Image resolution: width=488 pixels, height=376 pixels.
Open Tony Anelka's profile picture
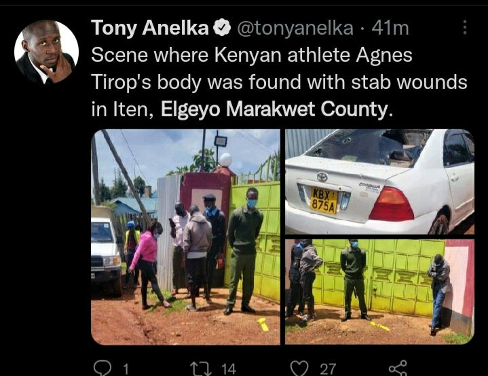[x=46, y=52]
